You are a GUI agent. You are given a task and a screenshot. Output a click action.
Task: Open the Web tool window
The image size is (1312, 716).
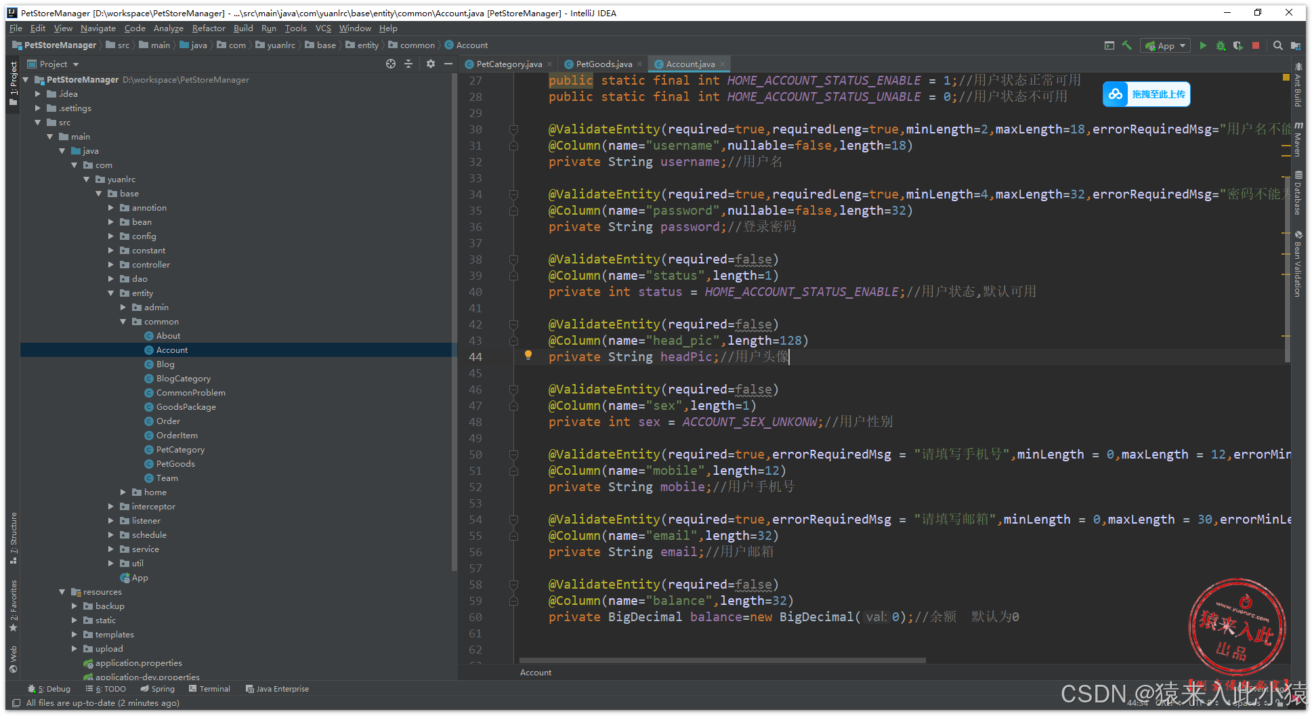(14, 659)
